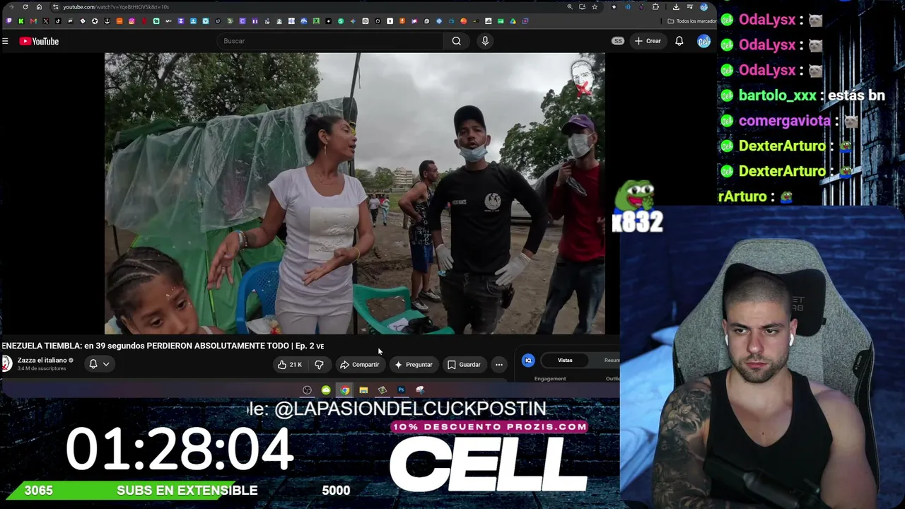Image resolution: width=905 pixels, height=509 pixels.
Task: Click the vidIQ logo icon
Action: (528, 361)
